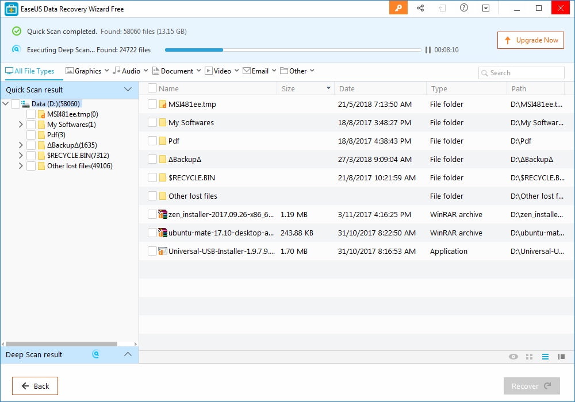Expand the My Softwares tree node
Screen dimensions: 575x402
[x=21, y=125]
